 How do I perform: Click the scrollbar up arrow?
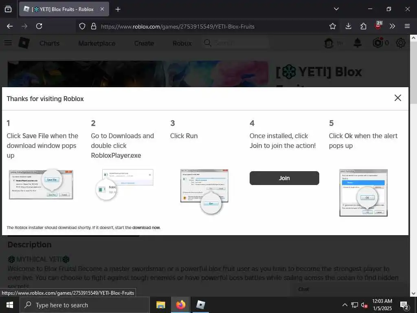tap(413, 38)
